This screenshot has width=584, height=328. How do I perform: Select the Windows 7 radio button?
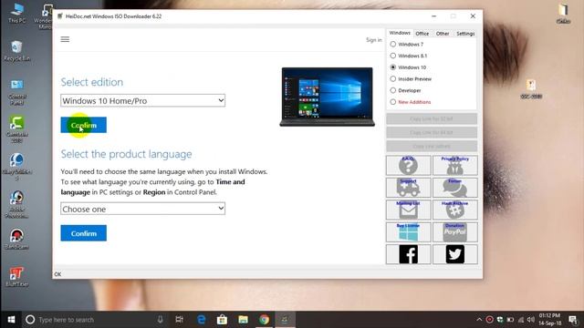(x=393, y=45)
